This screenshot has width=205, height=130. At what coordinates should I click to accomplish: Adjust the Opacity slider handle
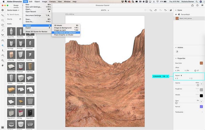198,85
